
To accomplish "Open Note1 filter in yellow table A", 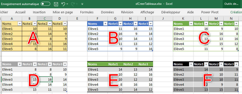I will click(35, 24).
